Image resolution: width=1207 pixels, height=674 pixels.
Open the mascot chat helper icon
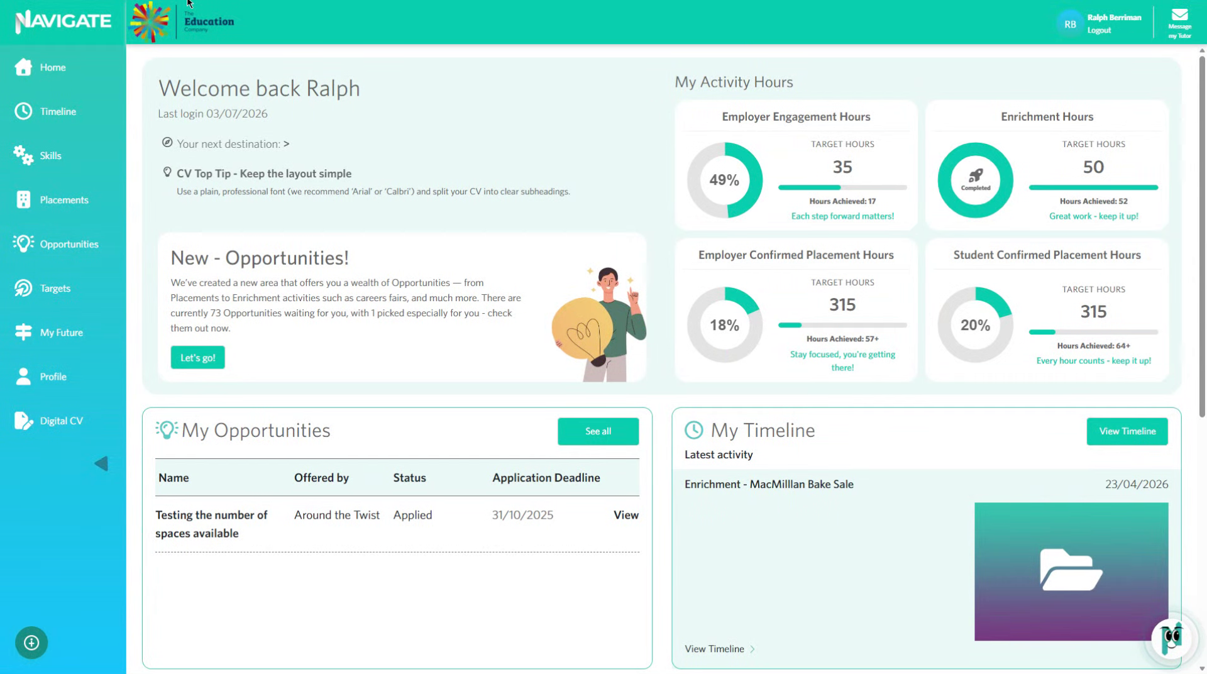[1171, 638]
